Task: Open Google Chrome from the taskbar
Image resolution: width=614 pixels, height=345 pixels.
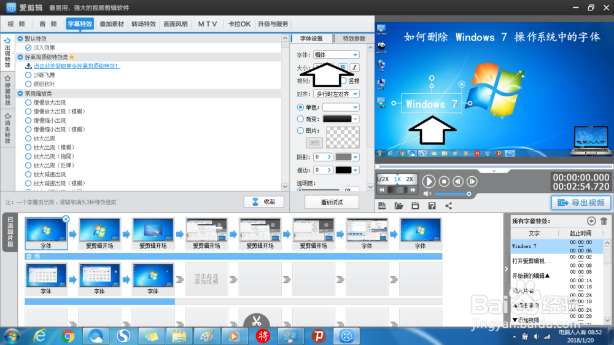Action: [x=68, y=336]
